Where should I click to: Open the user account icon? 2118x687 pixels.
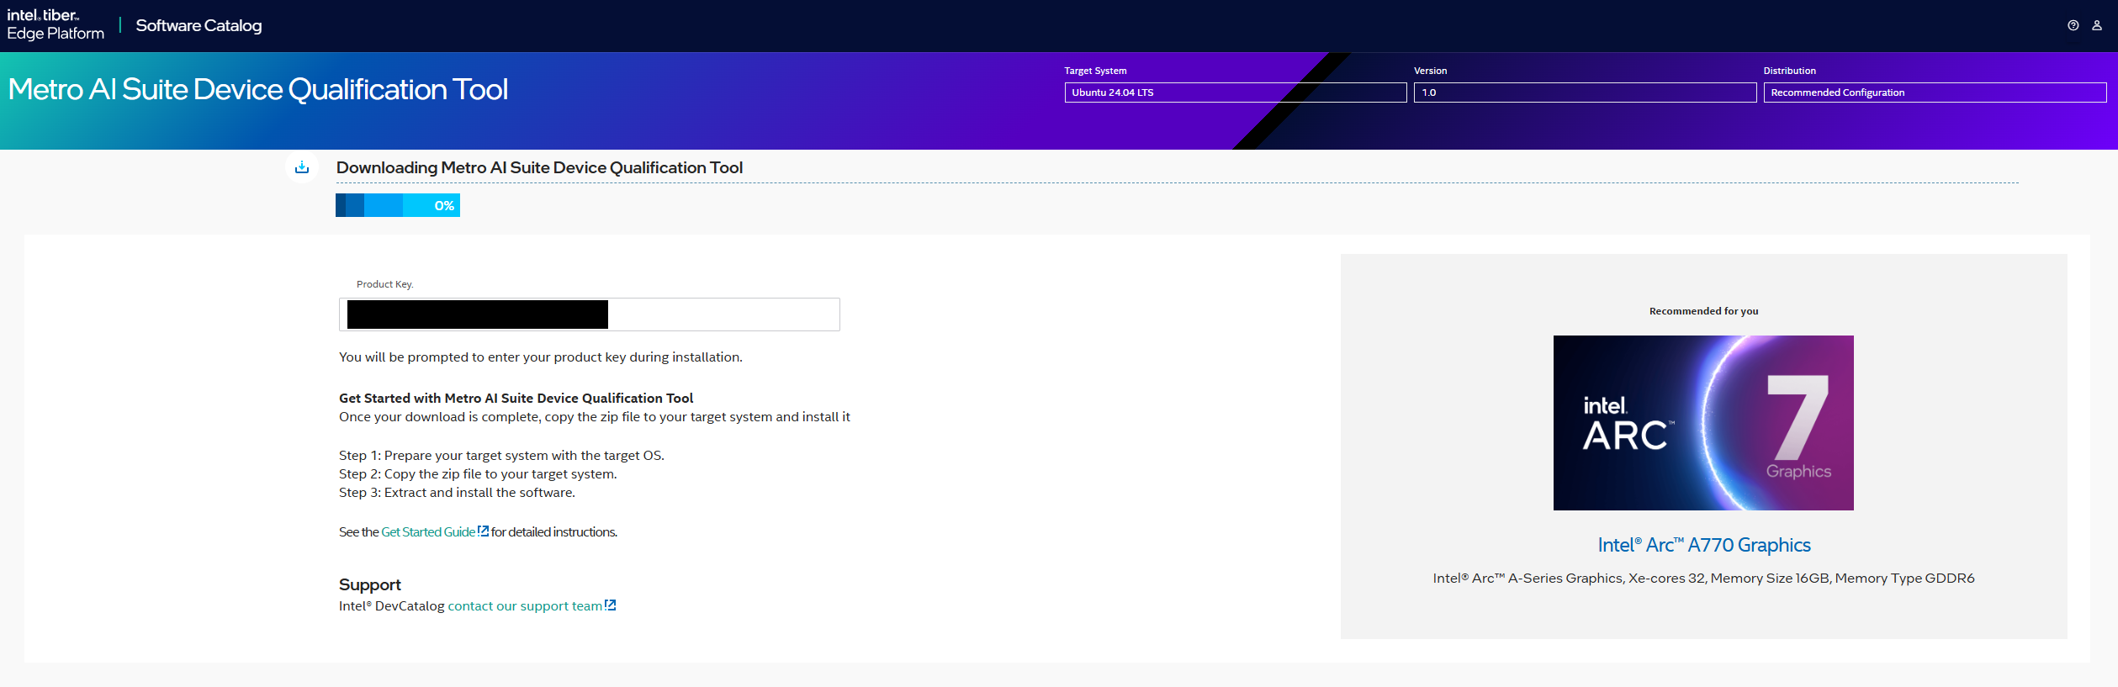pos(2097,25)
